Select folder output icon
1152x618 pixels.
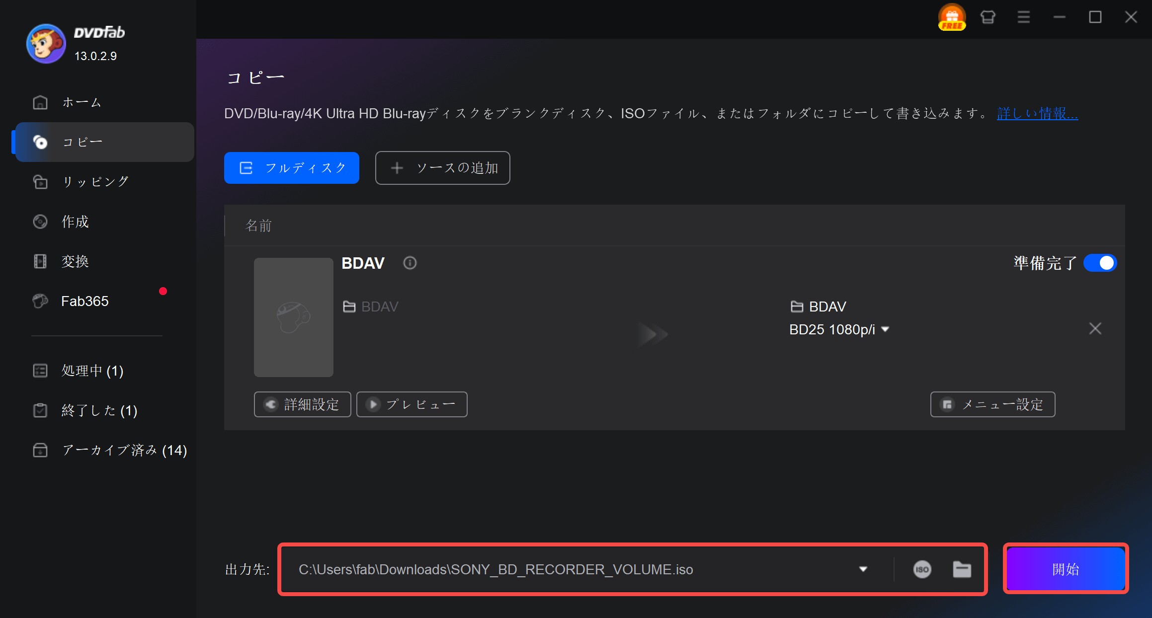coord(962,569)
